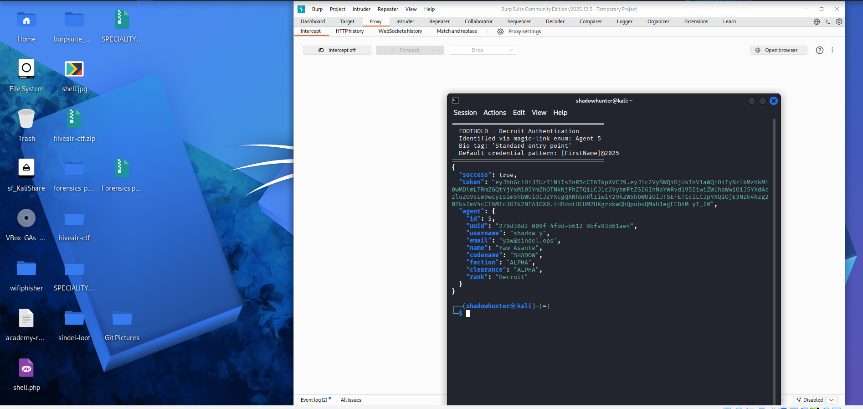Select the VBox_GAs disc icon
863x409 pixels.
(x=26, y=218)
